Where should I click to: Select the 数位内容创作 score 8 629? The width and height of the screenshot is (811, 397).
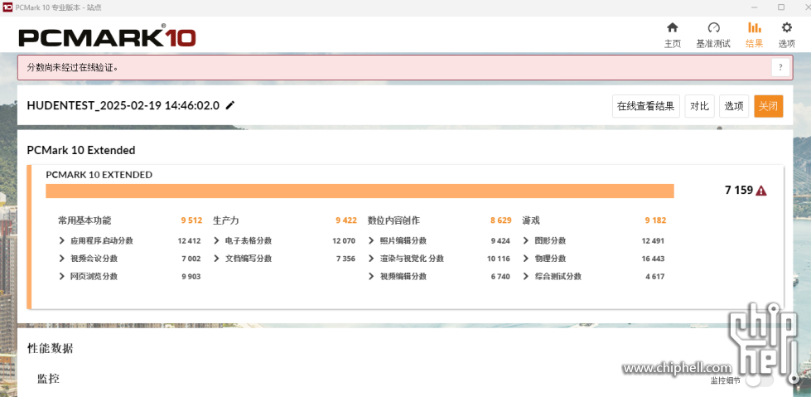(500, 220)
